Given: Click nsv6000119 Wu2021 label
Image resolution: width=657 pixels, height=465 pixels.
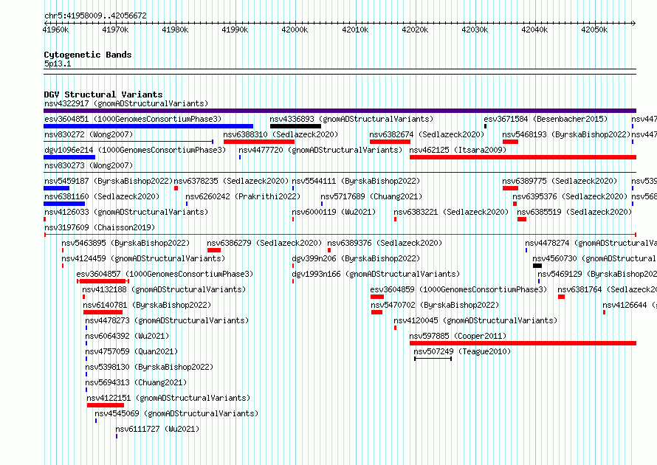Looking at the screenshot, I should (x=334, y=212).
